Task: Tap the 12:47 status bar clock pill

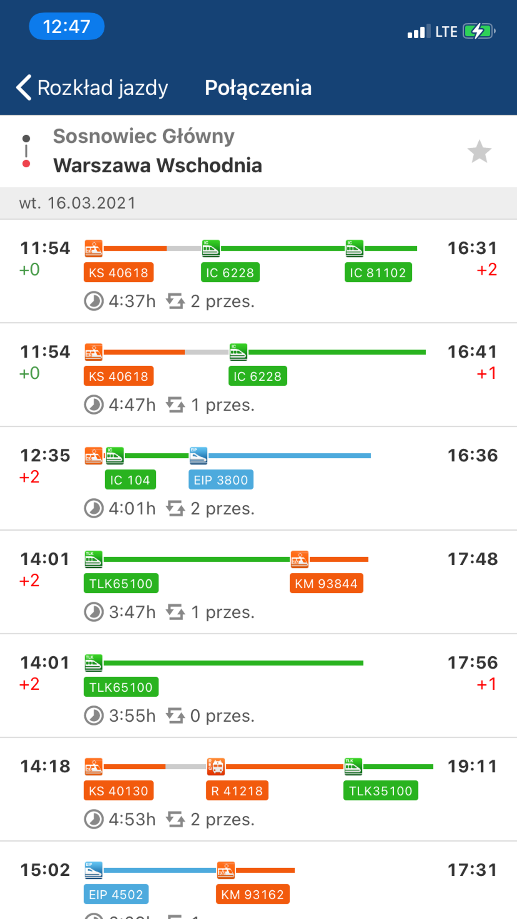Action: coord(67,27)
